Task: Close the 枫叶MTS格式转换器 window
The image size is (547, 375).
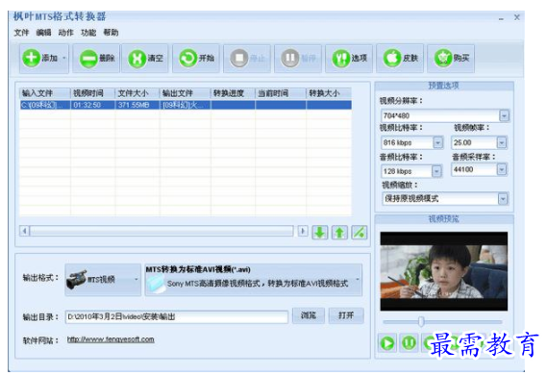Action: pyautogui.click(x=517, y=17)
